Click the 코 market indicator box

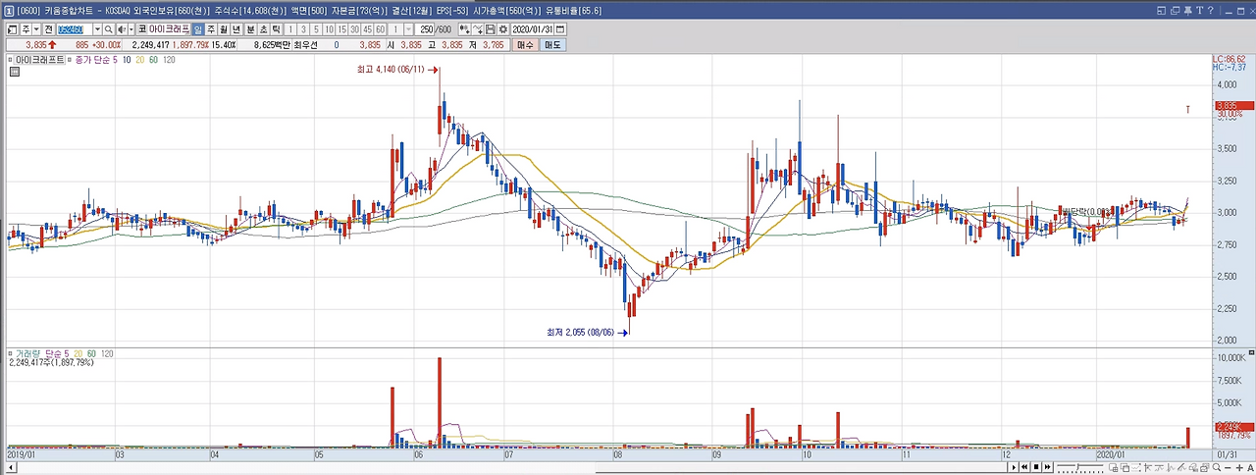141,29
